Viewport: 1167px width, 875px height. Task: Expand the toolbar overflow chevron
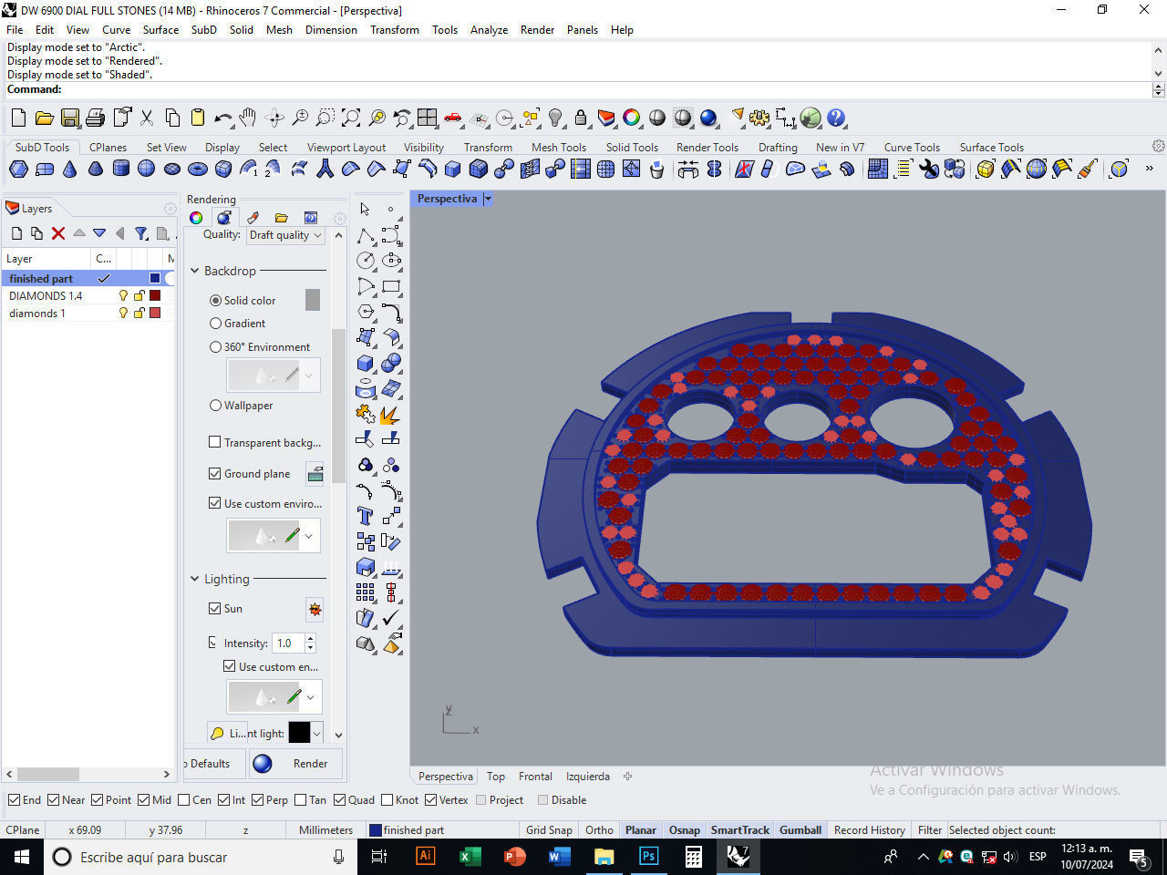(1149, 169)
